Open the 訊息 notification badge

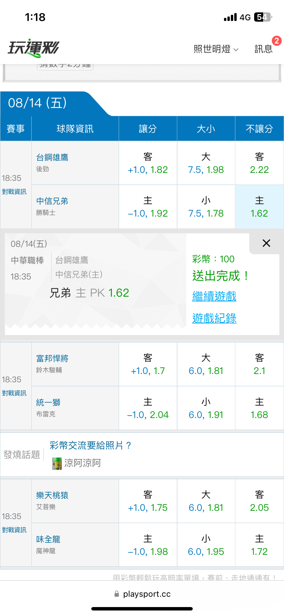click(x=276, y=41)
